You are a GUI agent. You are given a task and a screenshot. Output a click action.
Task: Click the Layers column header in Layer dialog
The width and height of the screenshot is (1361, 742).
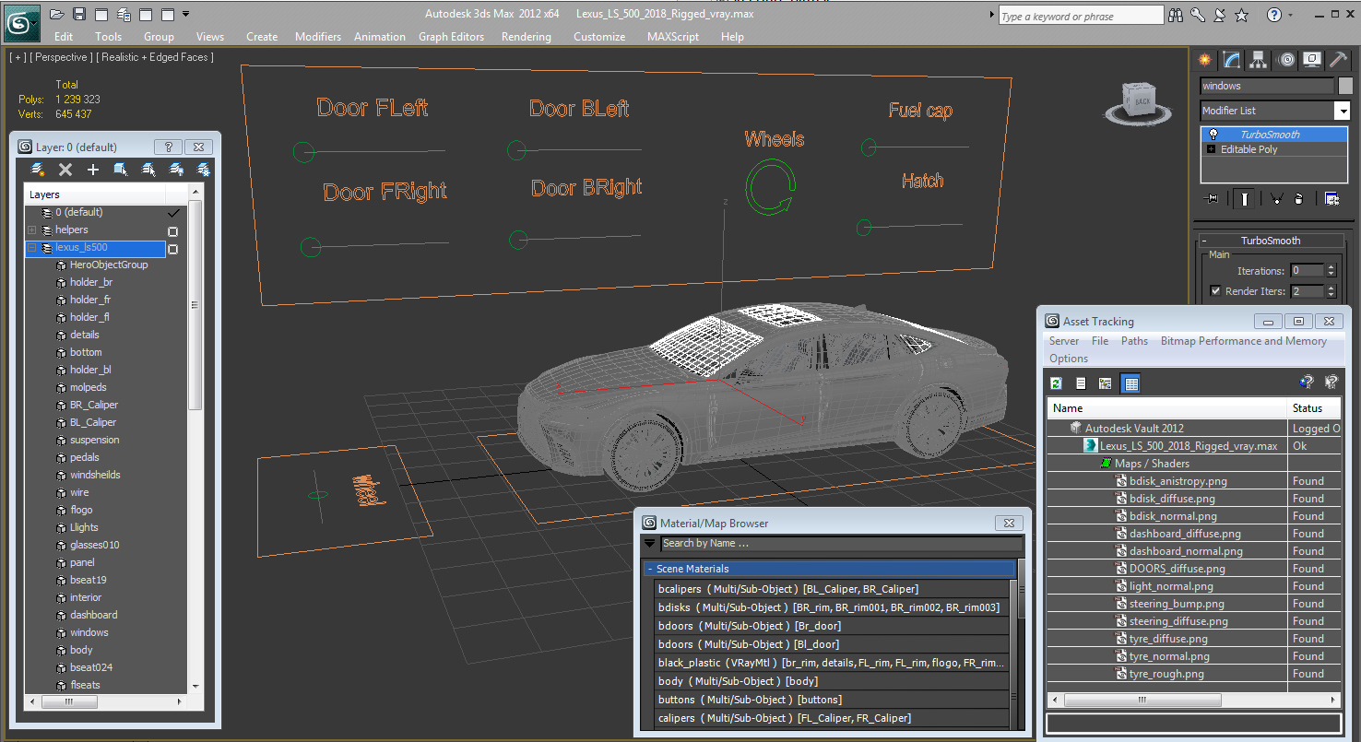95,194
